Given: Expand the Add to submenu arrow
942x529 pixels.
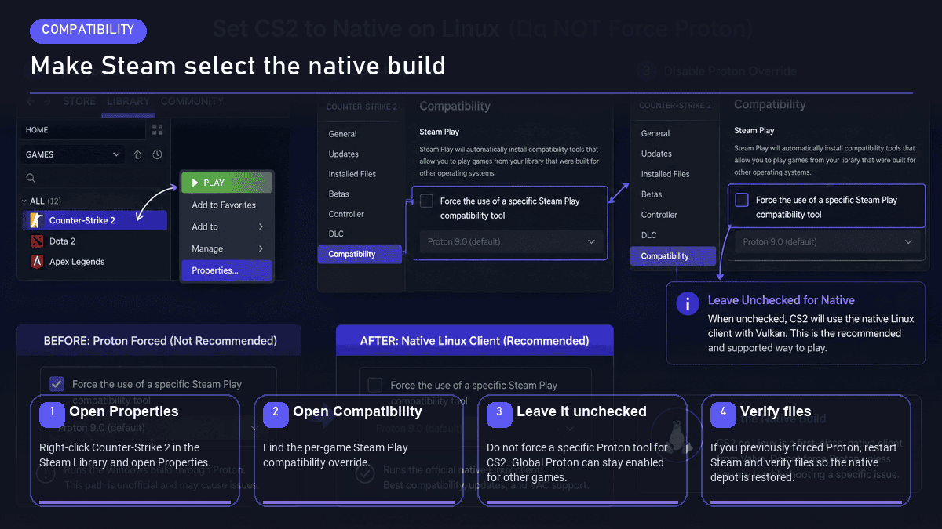Looking at the screenshot, I should pos(261,226).
